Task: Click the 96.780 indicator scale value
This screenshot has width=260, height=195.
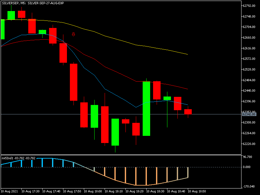Action: point(247,157)
